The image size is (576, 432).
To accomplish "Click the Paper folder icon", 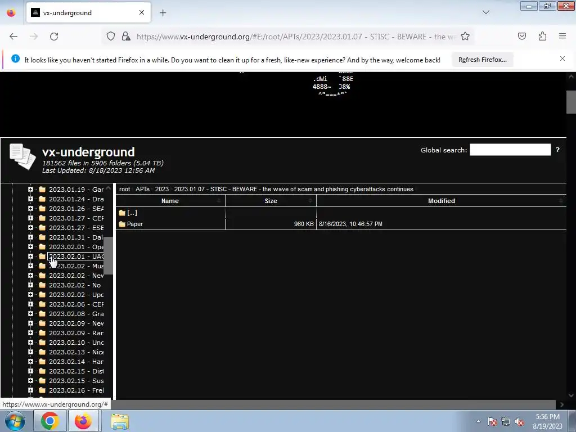I will [x=122, y=224].
